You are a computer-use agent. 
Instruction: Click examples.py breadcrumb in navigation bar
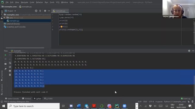[26, 7]
